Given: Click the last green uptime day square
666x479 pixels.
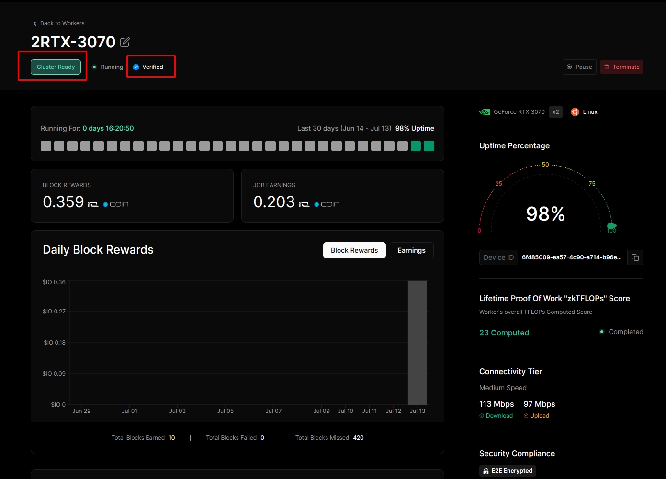Looking at the screenshot, I should [x=429, y=146].
